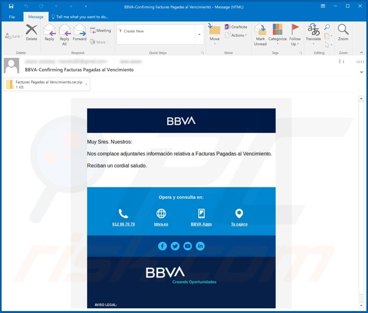The height and width of the screenshot is (313, 368).
Task: Set a Follow Up flag
Action: pos(295,35)
